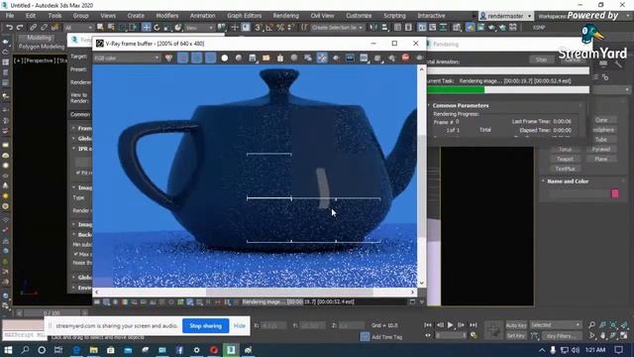Click Maximize Viewport Toggle icon
This screenshot has width=634, height=357.
[624, 335]
